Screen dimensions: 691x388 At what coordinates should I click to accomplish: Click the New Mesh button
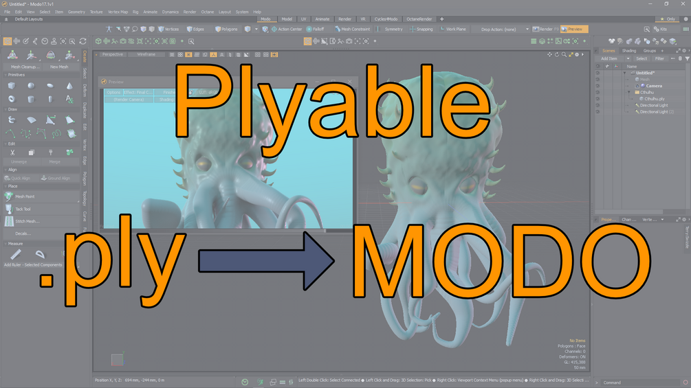(x=59, y=67)
